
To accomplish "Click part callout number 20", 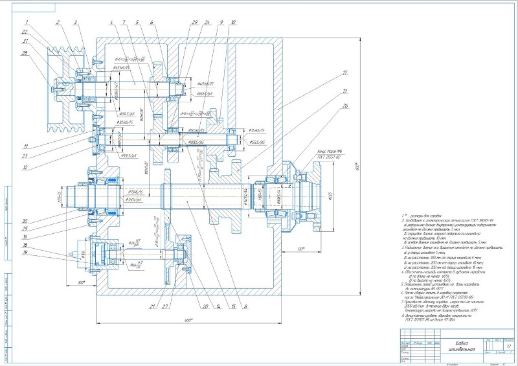I will pyautogui.click(x=205, y=306).
